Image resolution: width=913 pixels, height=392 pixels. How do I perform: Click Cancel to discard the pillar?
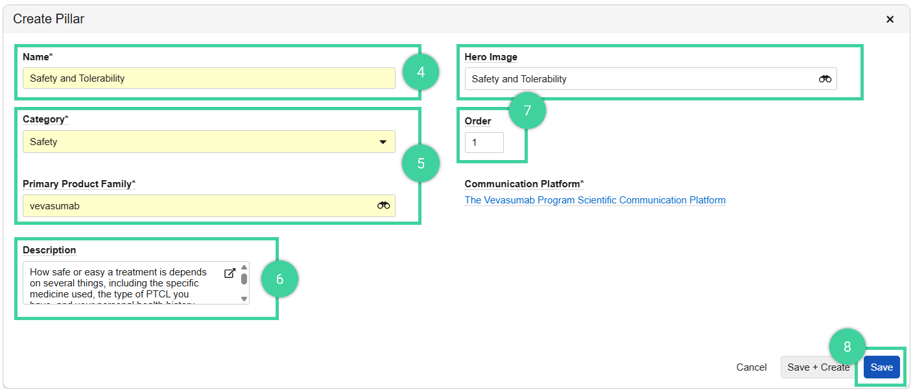(x=751, y=367)
